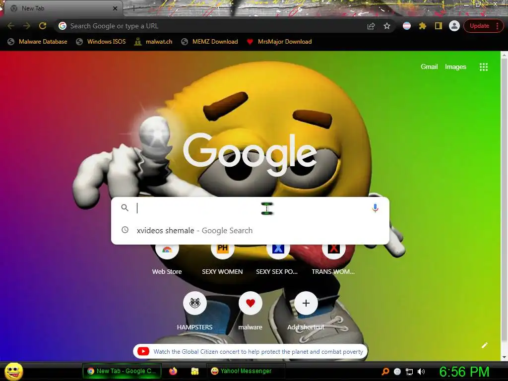Open the malware heart shortcut
The width and height of the screenshot is (508, 381).
pos(250,311)
